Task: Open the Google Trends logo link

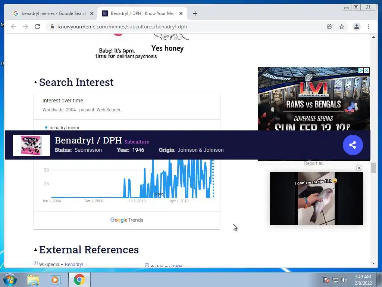Action: [127, 220]
